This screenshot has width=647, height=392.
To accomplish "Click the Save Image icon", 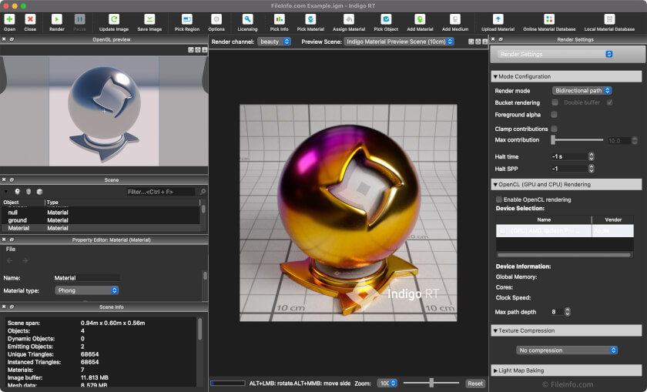I will (x=149, y=19).
